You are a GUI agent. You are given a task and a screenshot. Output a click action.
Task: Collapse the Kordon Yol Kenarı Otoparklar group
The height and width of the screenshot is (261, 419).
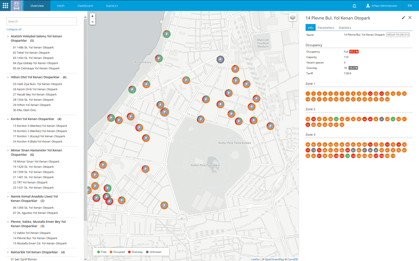point(8,119)
